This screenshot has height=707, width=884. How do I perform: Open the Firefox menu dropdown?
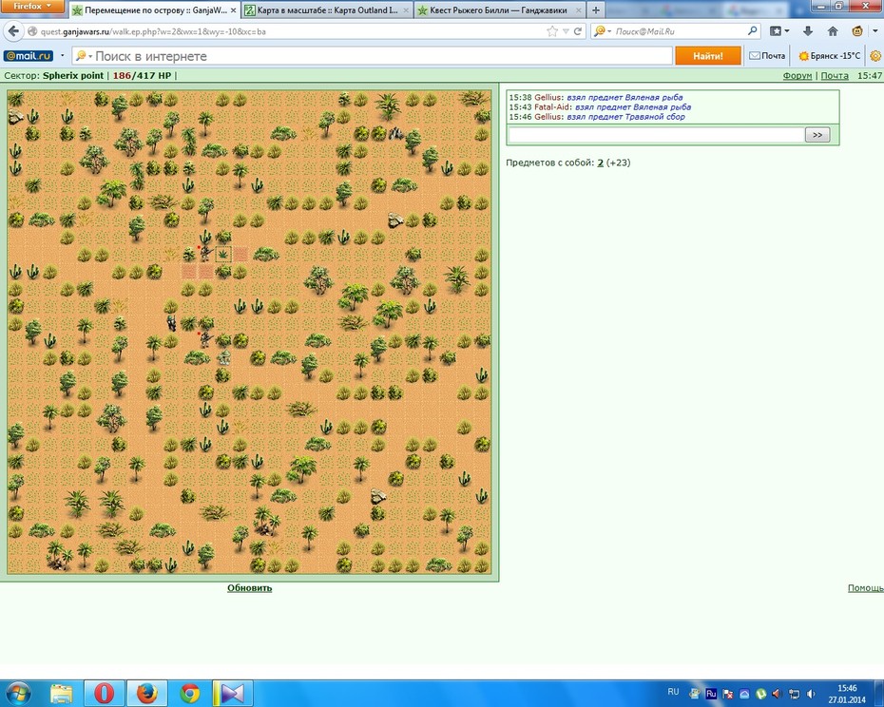tap(32, 6)
